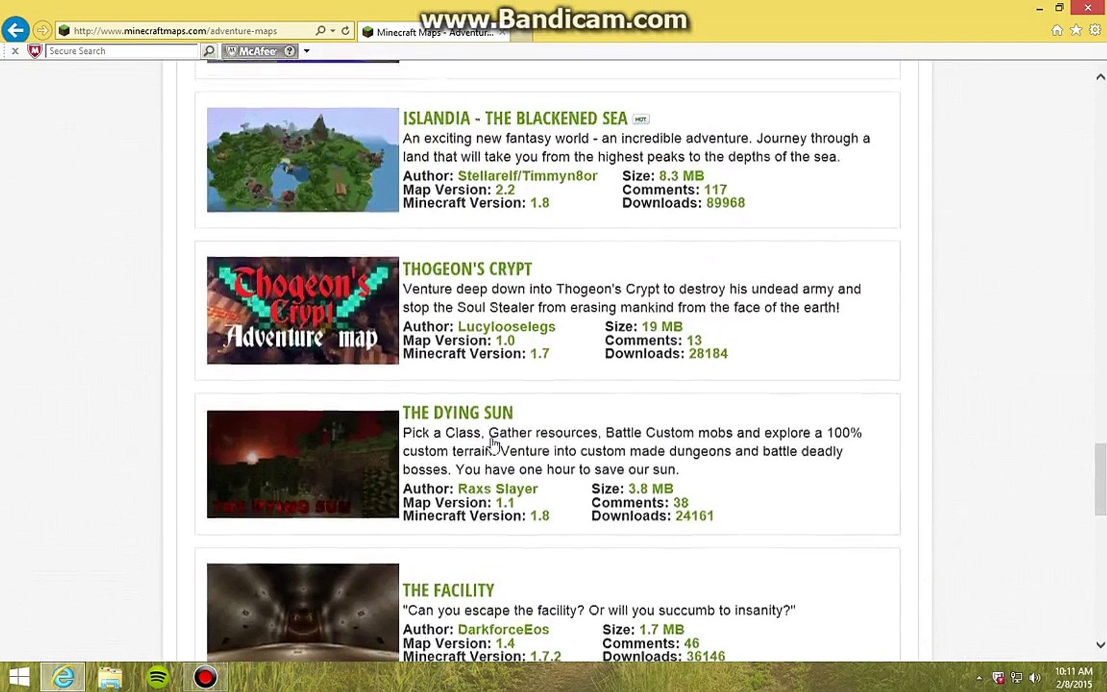
Task: Open the browser Home page icon
Action: tap(1057, 30)
